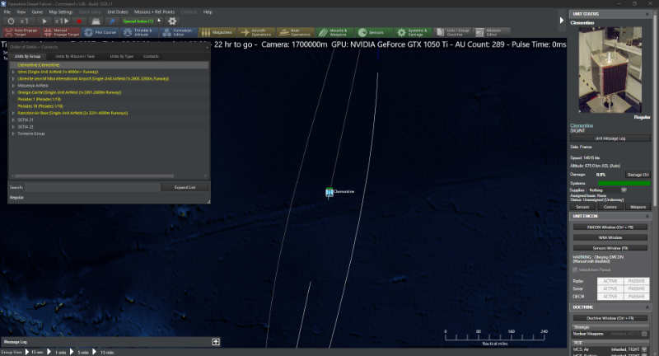Viewport: 659px width, 356px height.
Task: Open the Game menu
Action: [37, 12]
